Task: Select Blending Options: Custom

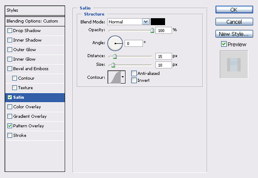Action: coord(35,21)
